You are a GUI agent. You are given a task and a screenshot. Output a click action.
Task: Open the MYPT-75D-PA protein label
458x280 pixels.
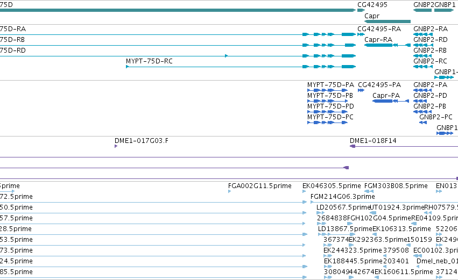tap(330, 85)
